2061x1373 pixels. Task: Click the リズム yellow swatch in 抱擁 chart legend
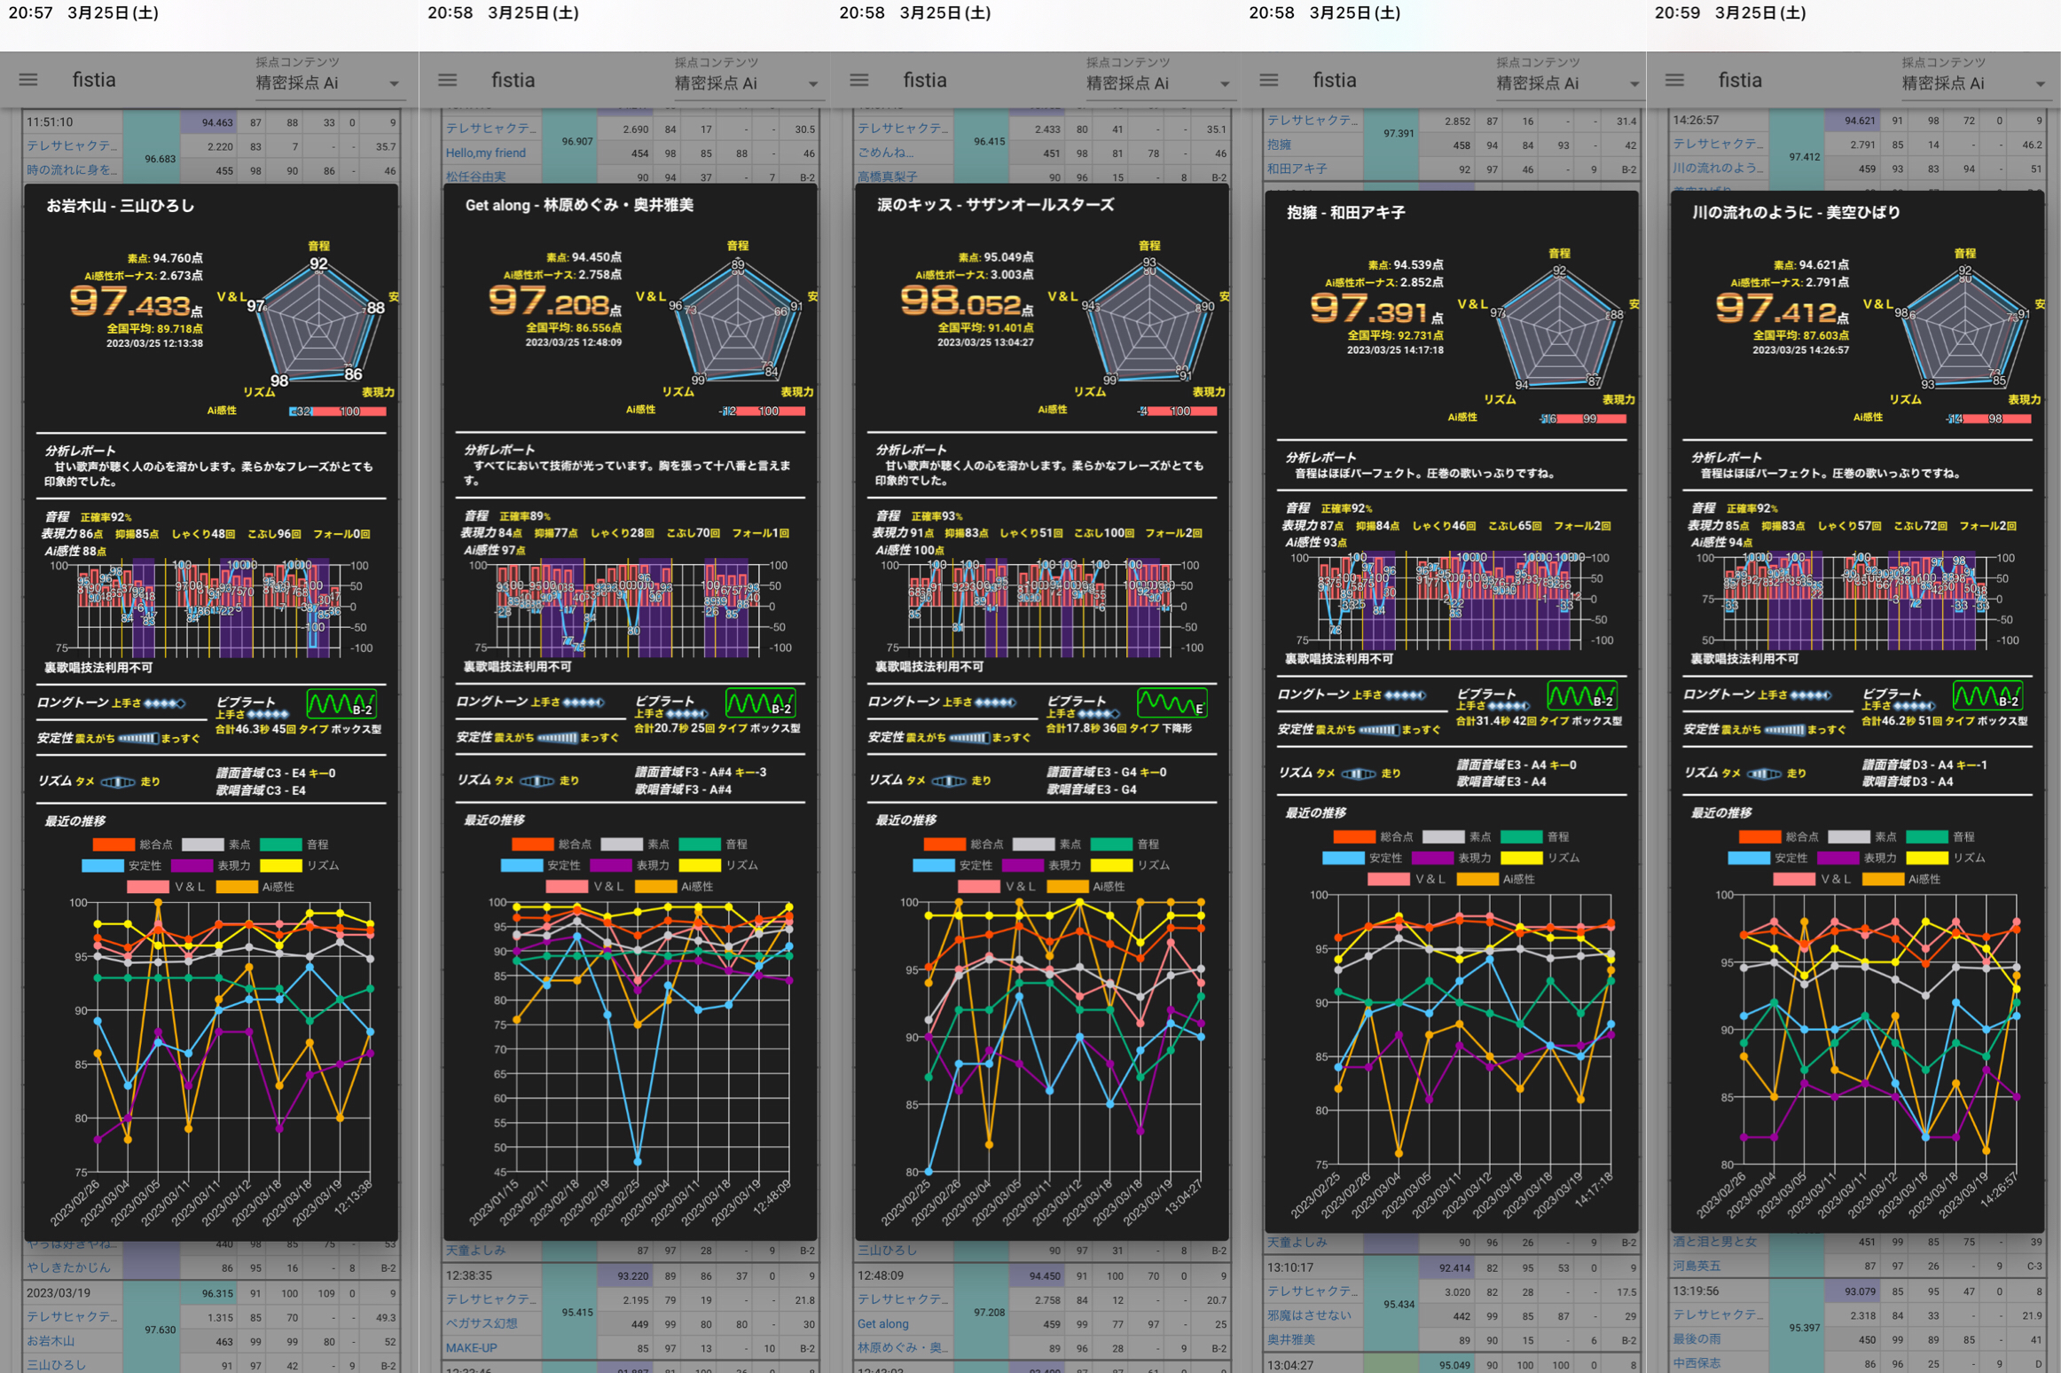(x=1521, y=859)
